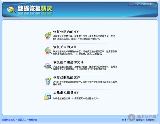
Task: Click the 数据恢复精灵 title text in banner
Action: coord(35,8)
